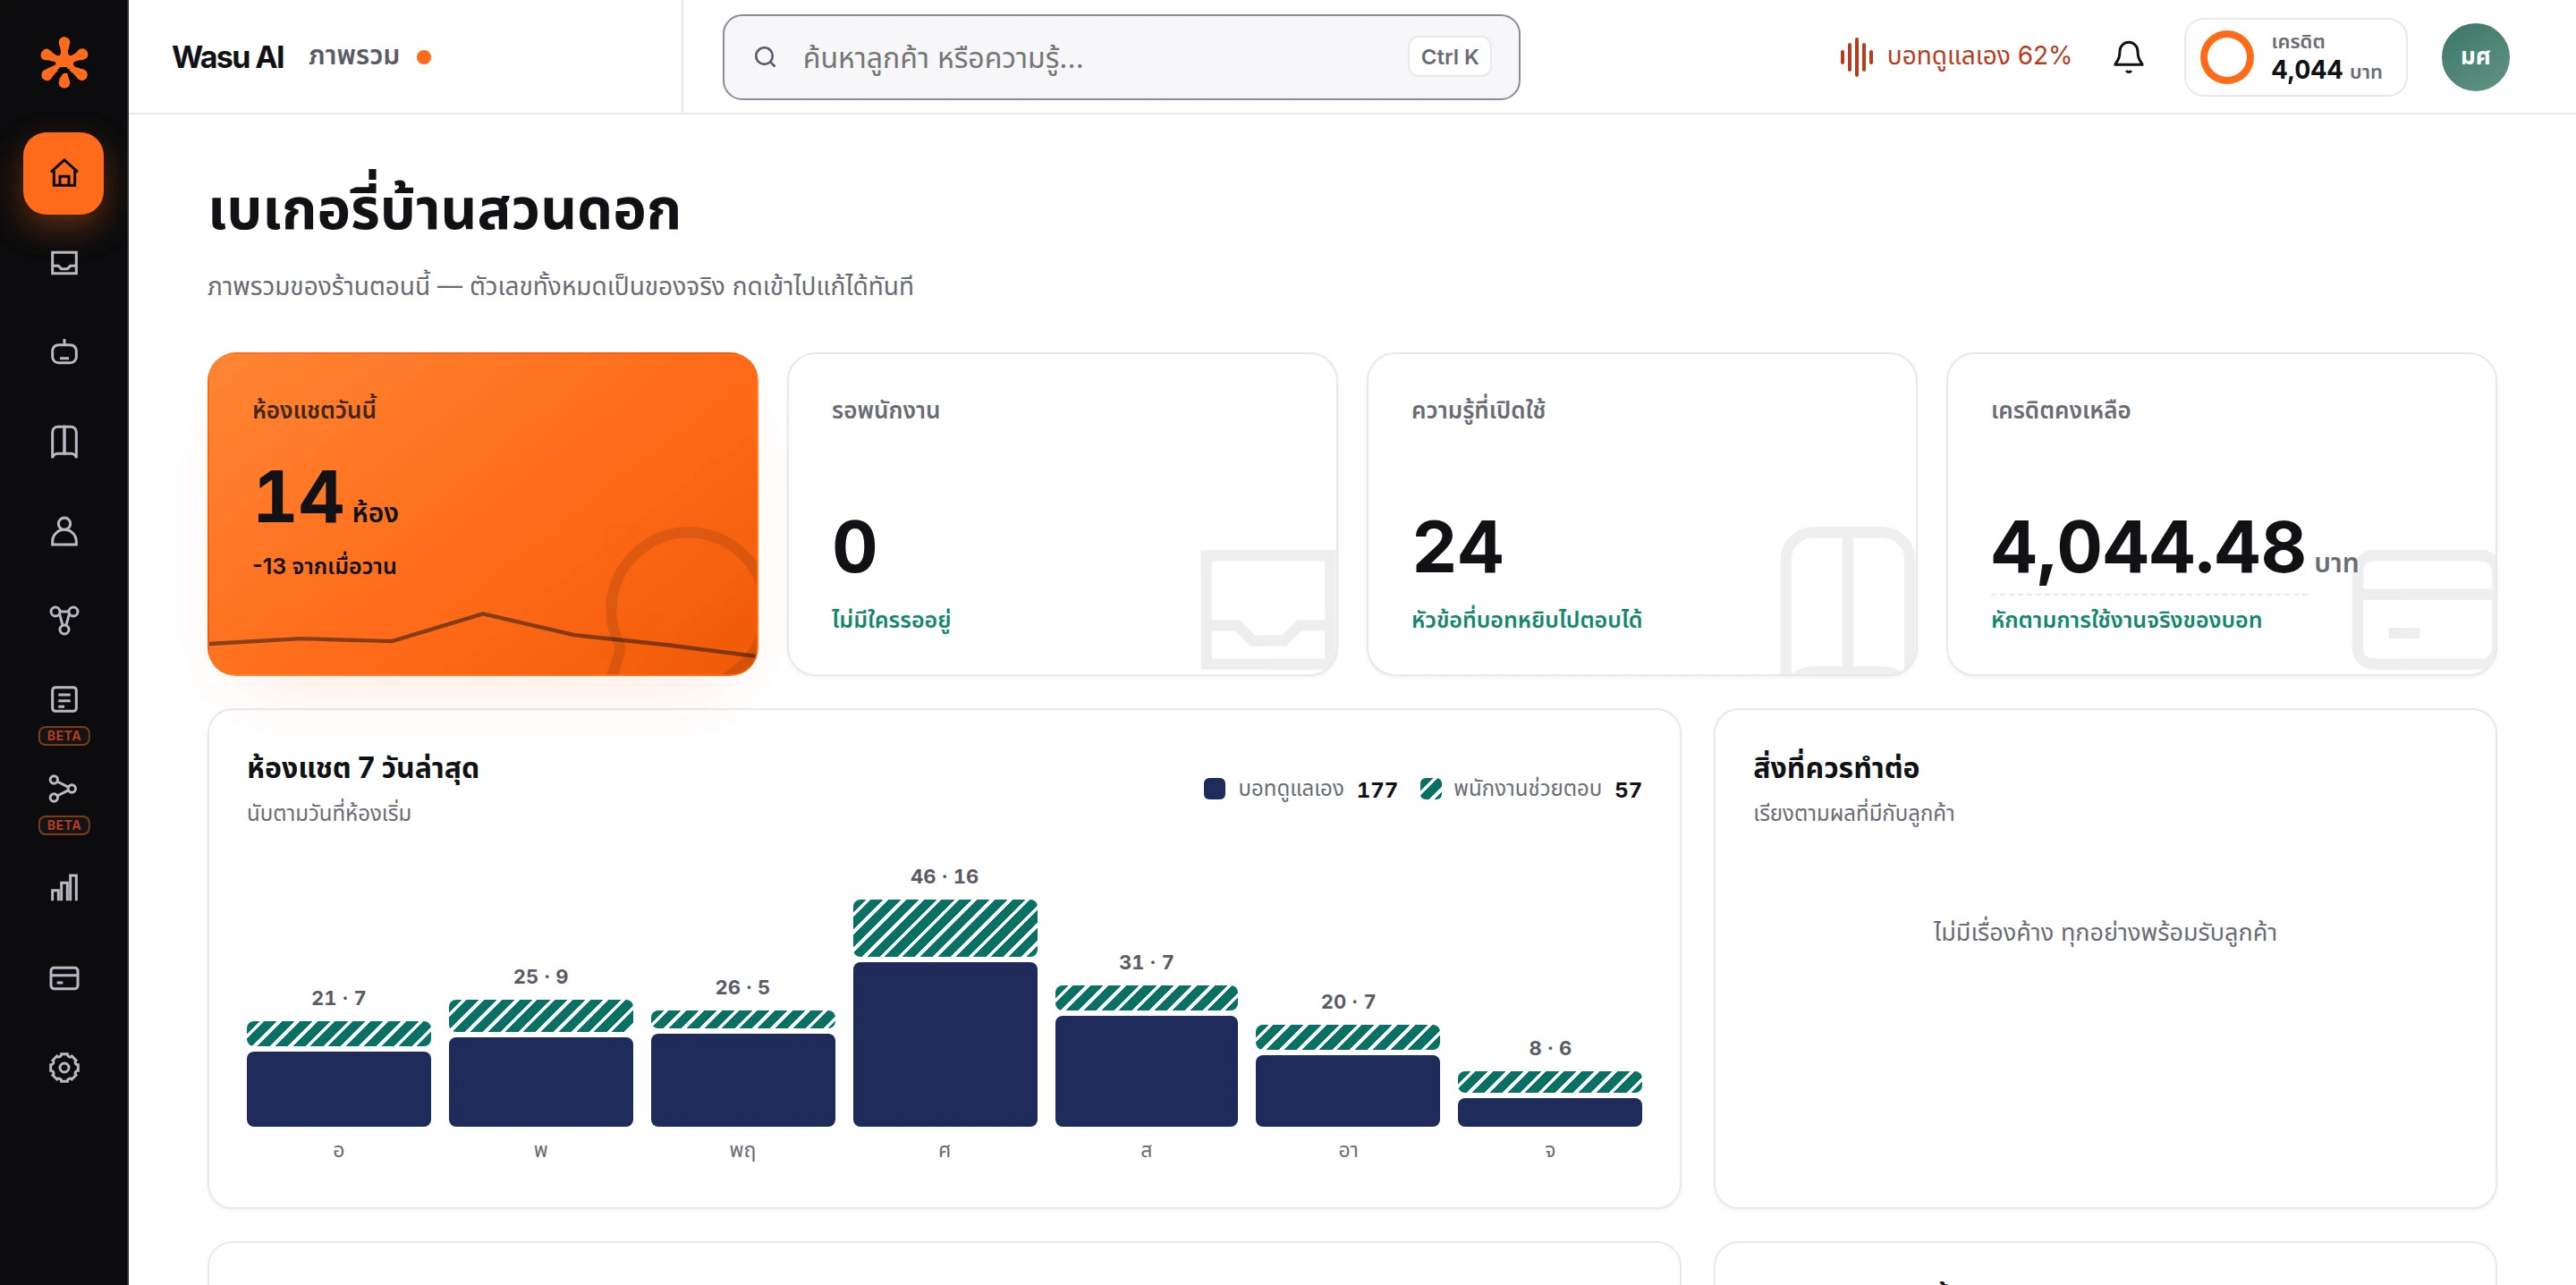The height and width of the screenshot is (1285, 2576).
Task: Click the บอทดูแลเอง 62% indicator
Action: [x=1954, y=57]
